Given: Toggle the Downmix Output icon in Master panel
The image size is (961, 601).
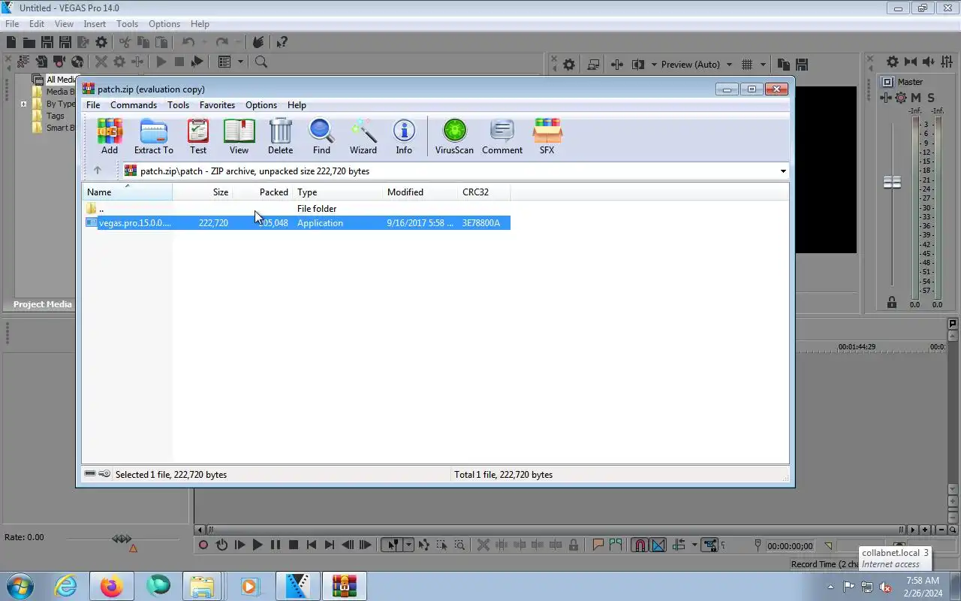Looking at the screenshot, I should click(x=911, y=62).
